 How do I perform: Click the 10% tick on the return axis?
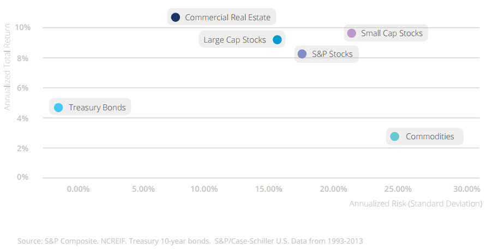[x=22, y=27]
